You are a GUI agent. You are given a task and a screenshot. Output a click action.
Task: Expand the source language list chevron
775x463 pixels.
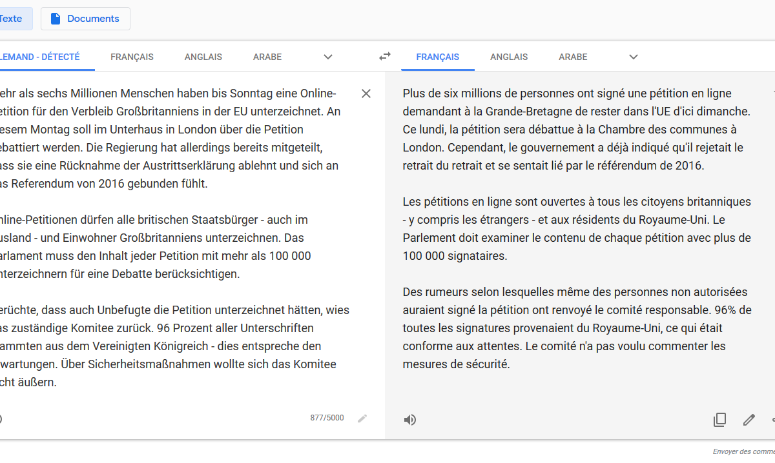click(328, 57)
